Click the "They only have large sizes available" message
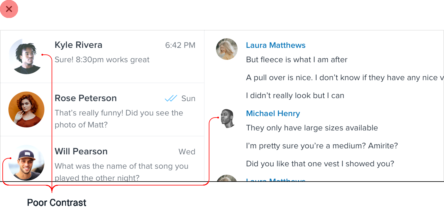The image size is (444, 207). (312, 128)
